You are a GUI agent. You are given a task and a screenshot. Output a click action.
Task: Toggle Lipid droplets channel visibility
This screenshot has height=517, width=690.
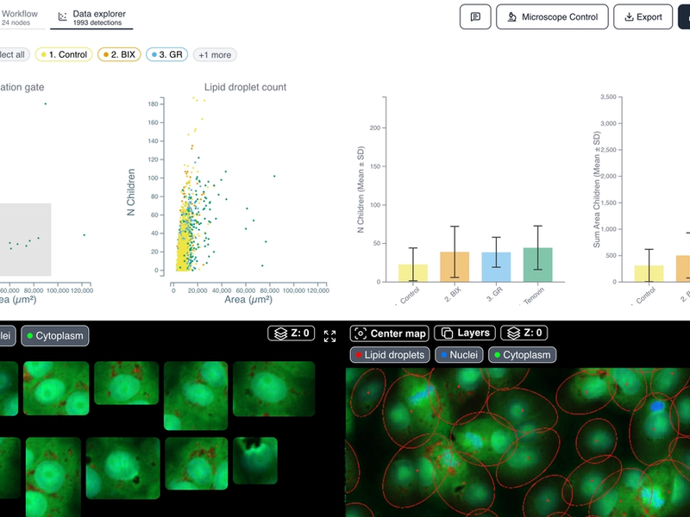[x=390, y=355]
